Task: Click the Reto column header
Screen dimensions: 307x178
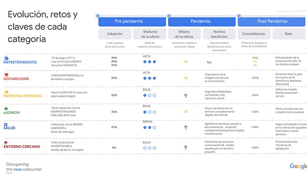Action: [x=289, y=34]
